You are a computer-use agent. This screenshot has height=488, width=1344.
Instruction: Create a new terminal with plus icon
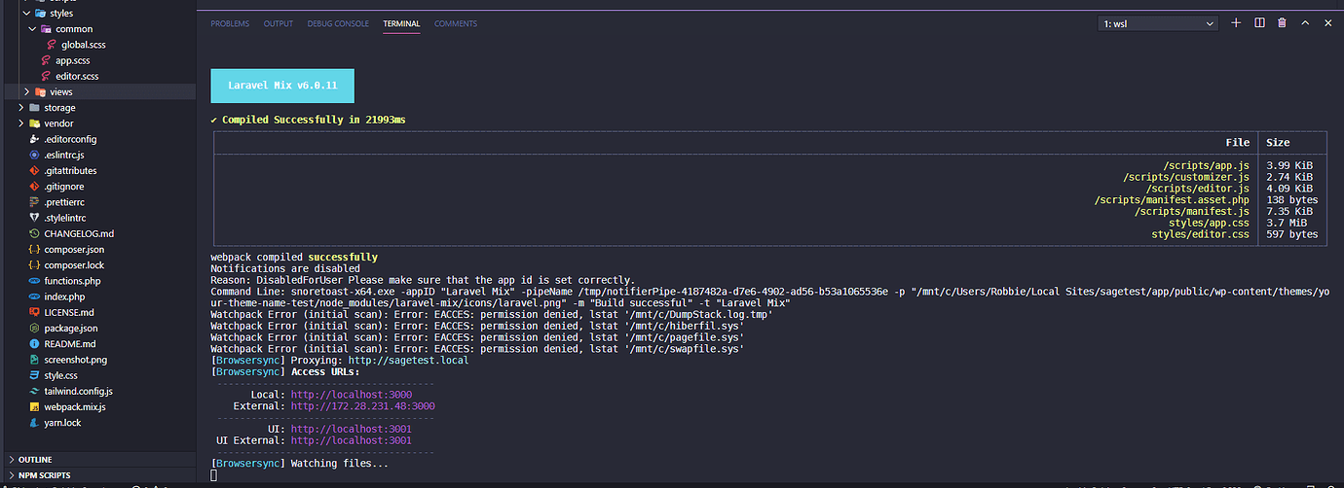tap(1236, 23)
